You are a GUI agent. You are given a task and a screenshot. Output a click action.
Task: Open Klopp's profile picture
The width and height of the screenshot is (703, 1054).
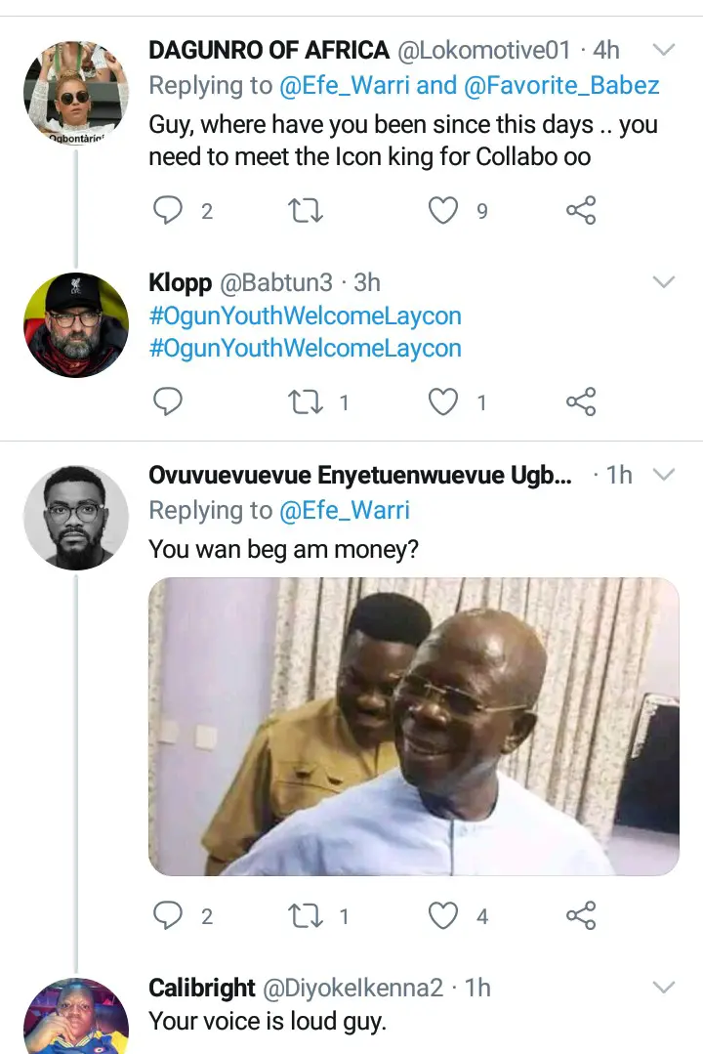click(x=75, y=325)
